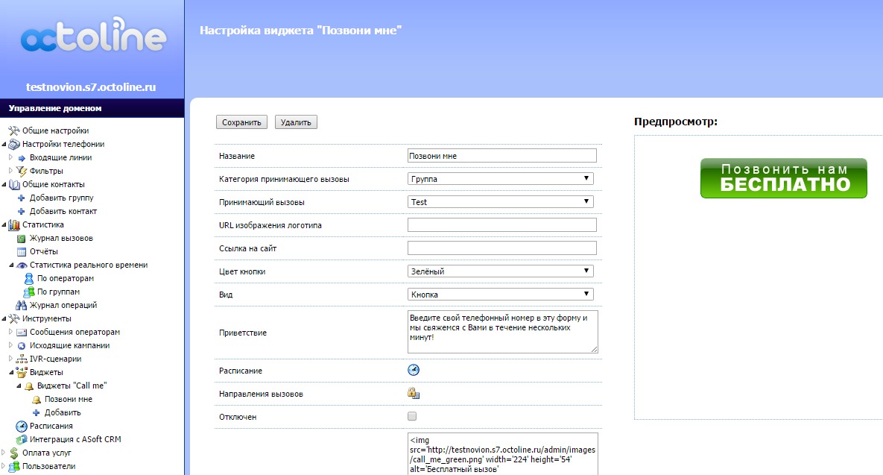Click the Сообщения операторам message icon
This screenshot has height=475, width=883.
click(22, 333)
